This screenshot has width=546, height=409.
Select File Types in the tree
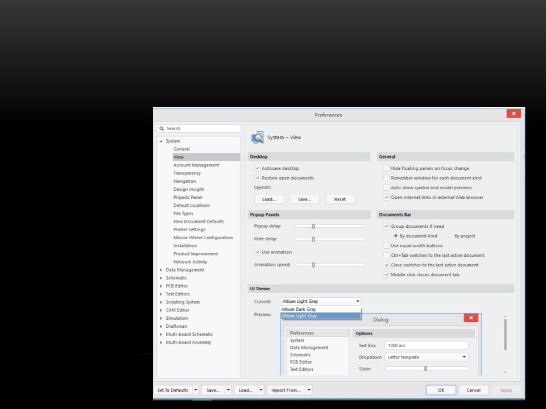(183, 214)
